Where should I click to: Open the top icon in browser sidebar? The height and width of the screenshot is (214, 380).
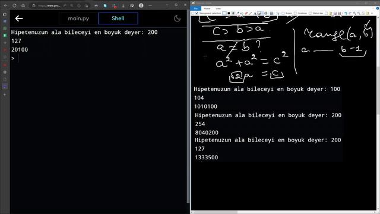click(5, 14)
